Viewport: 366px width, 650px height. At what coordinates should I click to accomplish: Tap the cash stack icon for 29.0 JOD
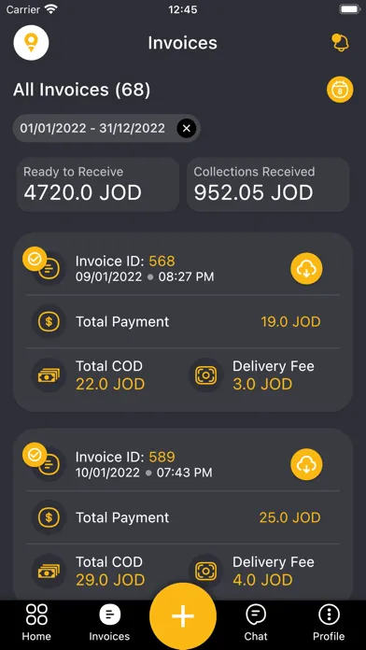point(49,572)
